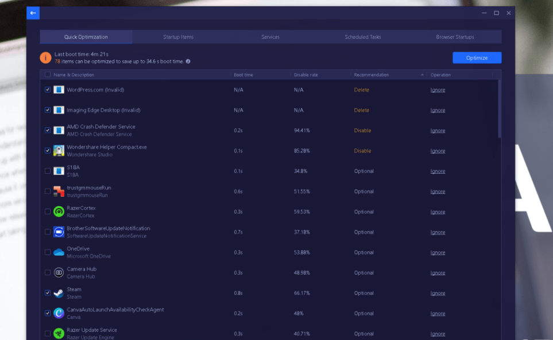Screen dimensions: 553x340
Task: Click Ignore for Imaging Edge Desktop
Action: tap(438, 110)
